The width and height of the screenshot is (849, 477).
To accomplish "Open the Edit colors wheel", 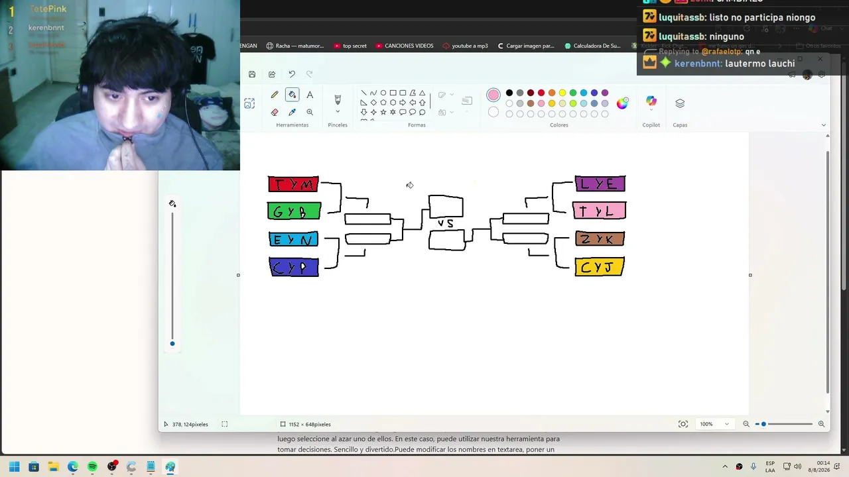I will 622,103.
